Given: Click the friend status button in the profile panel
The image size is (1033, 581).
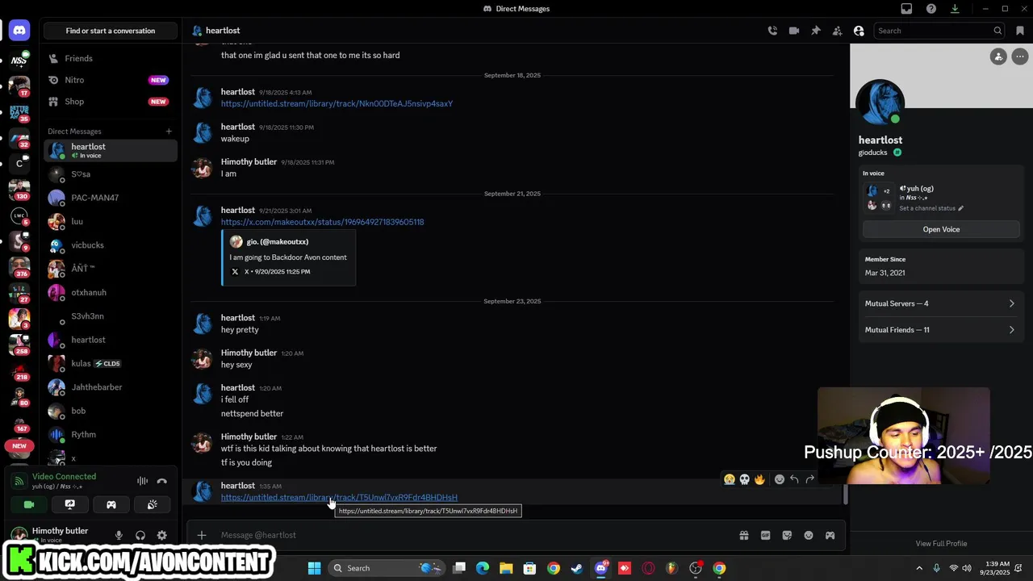Looking at the screenshot, I should (999, 56).
